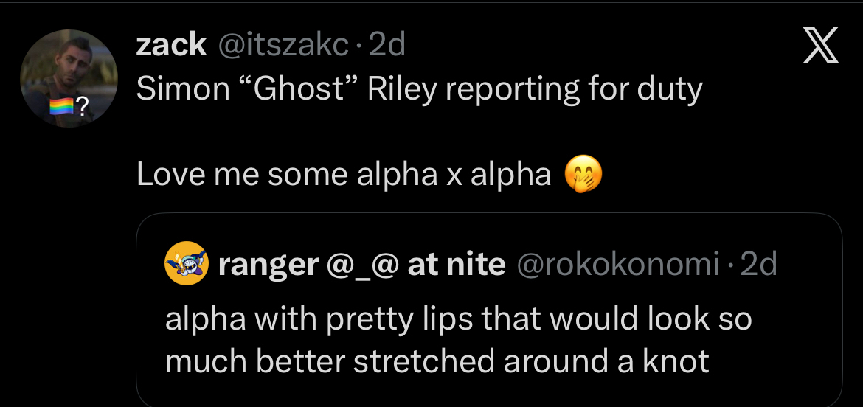Open the "ranger @_@ at nite" profile name
Screen dimensions: 863x407
(361, 264)
